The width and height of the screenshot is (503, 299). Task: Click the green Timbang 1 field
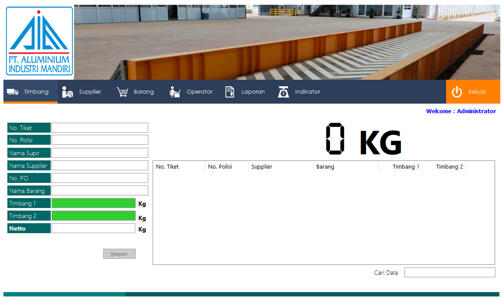coord(94,203)
